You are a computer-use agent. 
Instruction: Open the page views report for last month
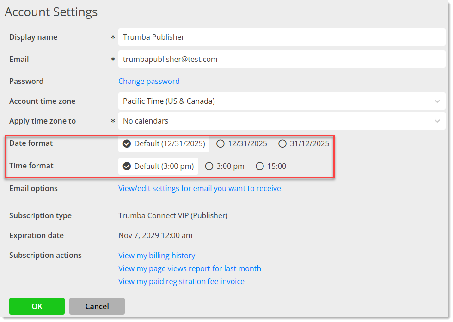tap(190, 268)
